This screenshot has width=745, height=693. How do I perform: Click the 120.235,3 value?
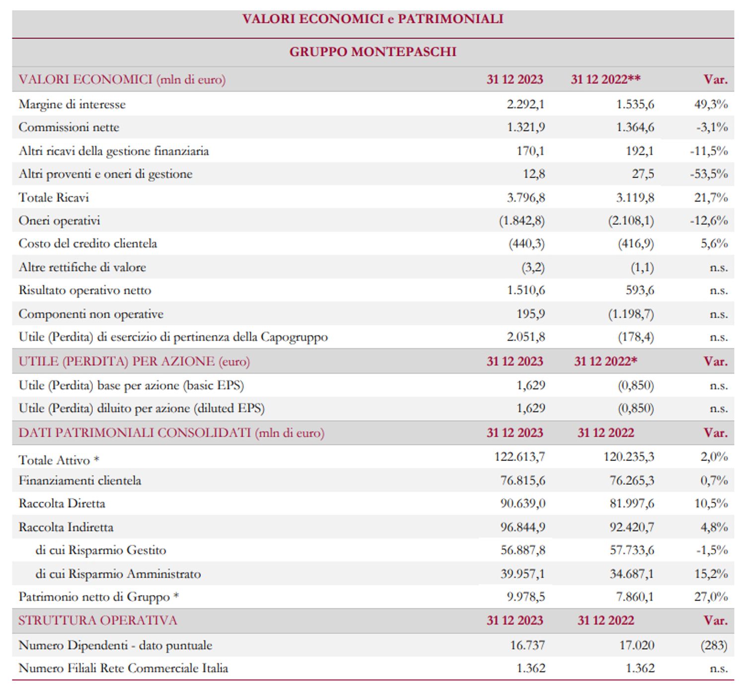tap(629, 457)
